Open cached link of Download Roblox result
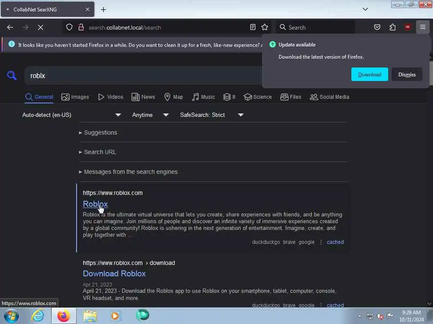Viewport: 433px width, 324px height. click(x=335, y=305)
